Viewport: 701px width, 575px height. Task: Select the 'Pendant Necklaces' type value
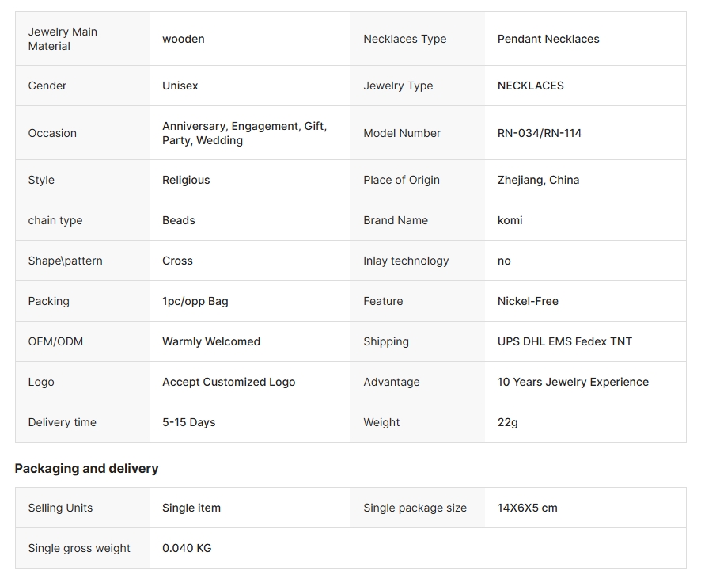coord(548,39)
